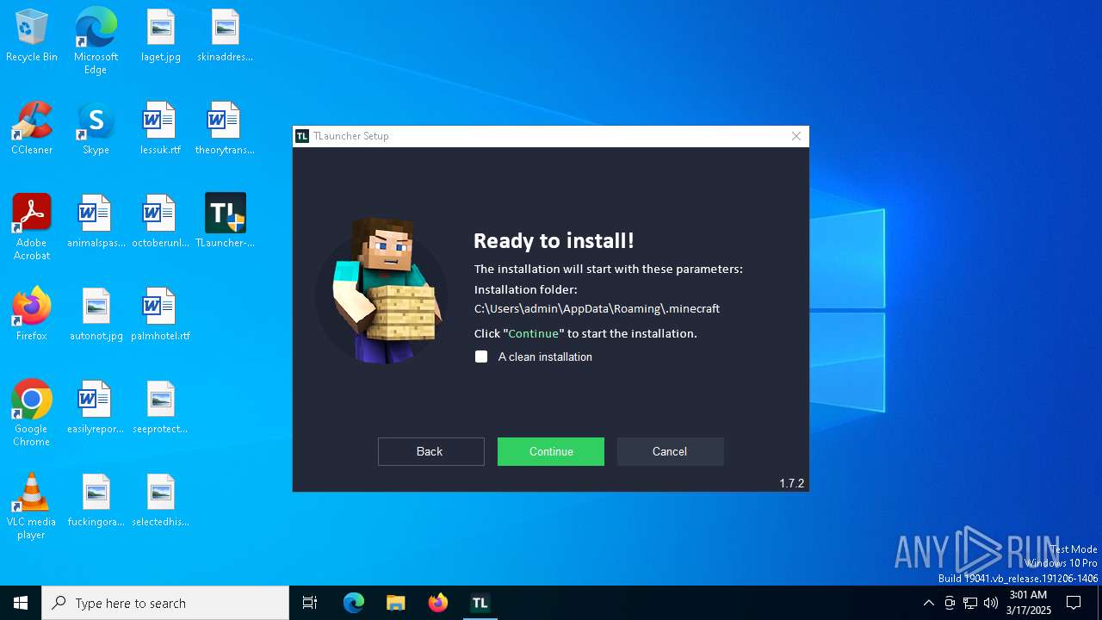Click the version 1.7.2 label
This screenshot has height=620, width=1102.
point(791,483)
